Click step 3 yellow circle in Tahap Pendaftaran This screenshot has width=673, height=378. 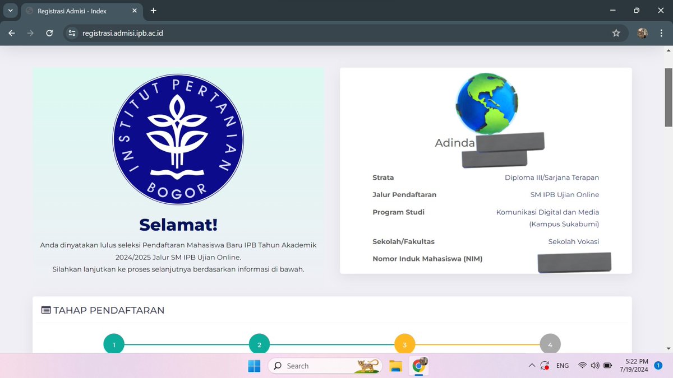coord(404,344)
